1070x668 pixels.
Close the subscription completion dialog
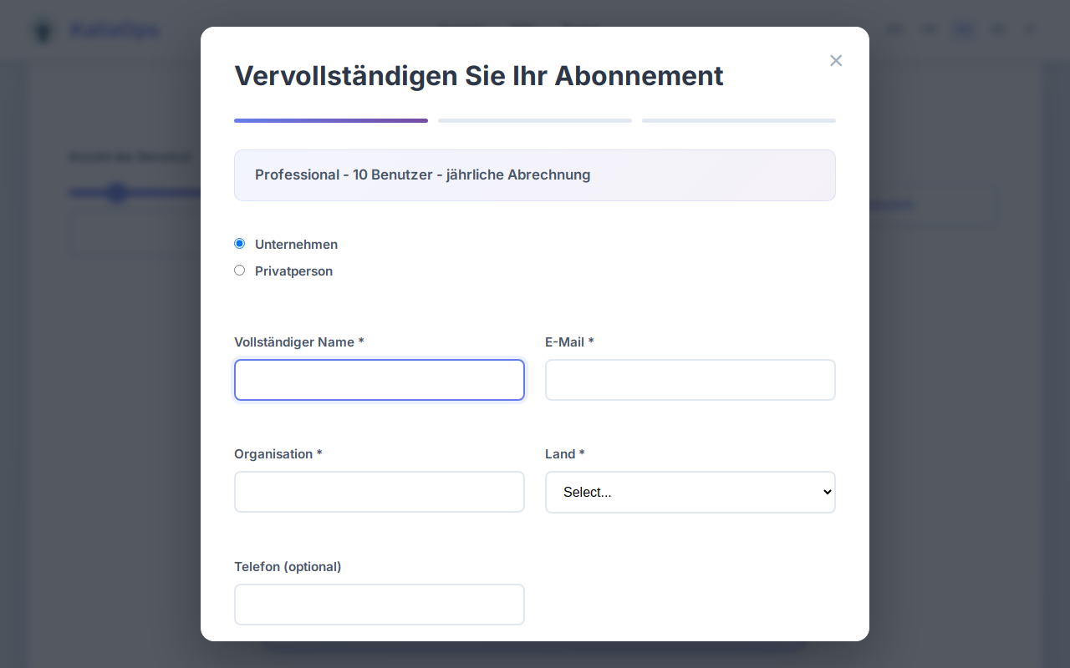[836, 60]
